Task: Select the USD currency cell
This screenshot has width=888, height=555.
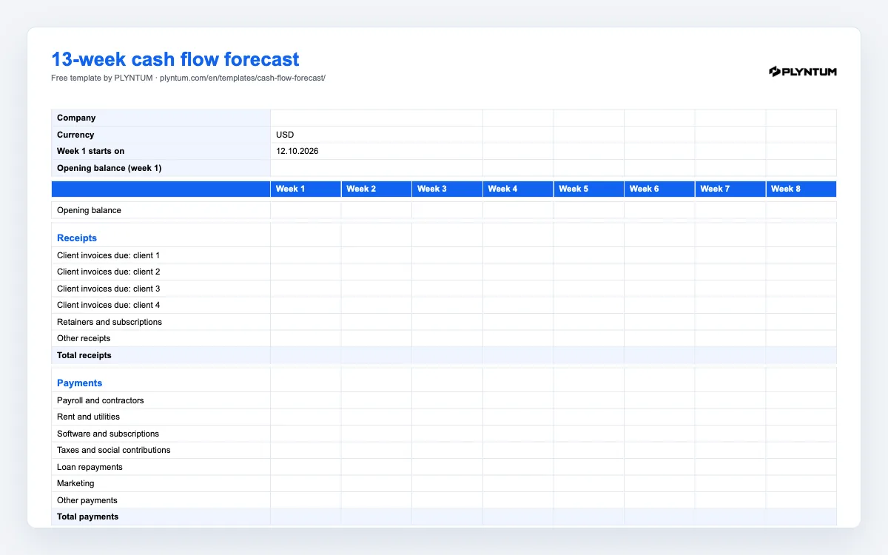Action: pos(377,135)
